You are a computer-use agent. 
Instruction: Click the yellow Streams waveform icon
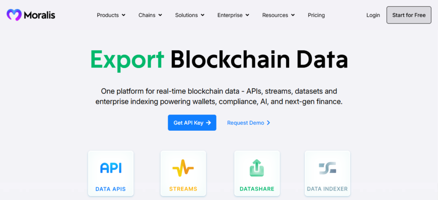pos(183,168)
